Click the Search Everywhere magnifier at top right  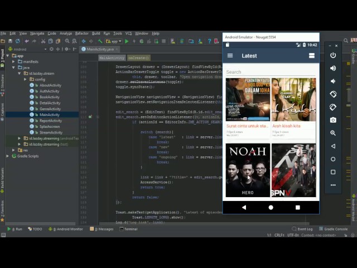[x=346, y=41]
